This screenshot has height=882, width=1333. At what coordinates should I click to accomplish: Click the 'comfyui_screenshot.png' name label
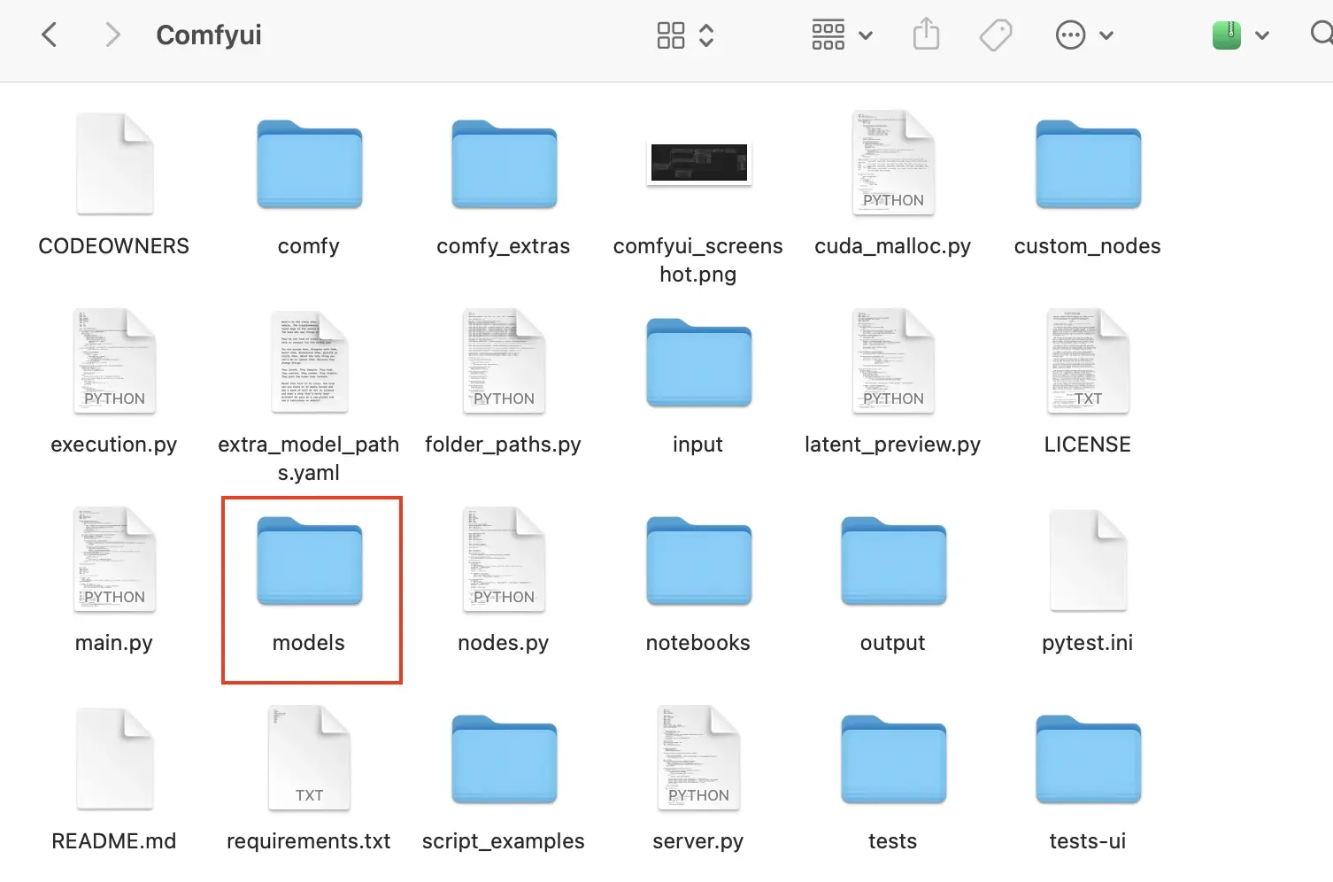[698, 260]
